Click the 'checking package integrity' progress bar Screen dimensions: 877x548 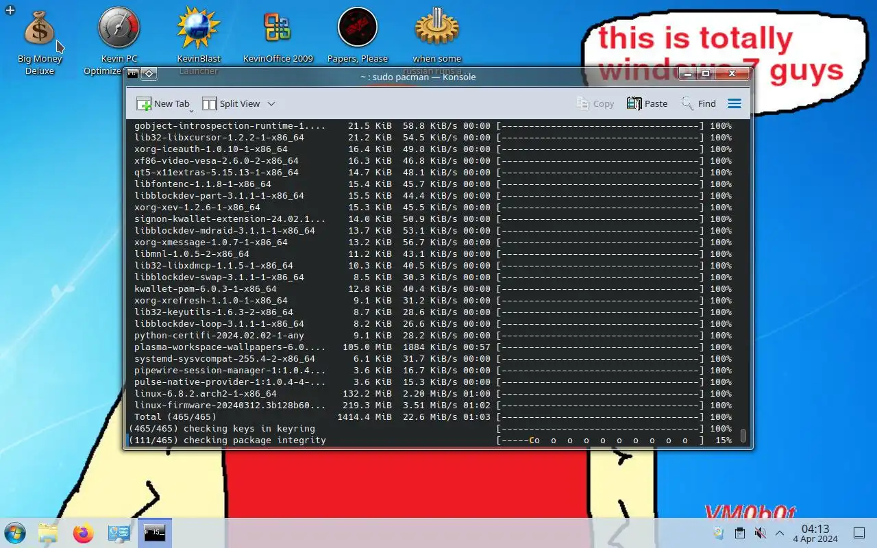(x=600, y=440)
